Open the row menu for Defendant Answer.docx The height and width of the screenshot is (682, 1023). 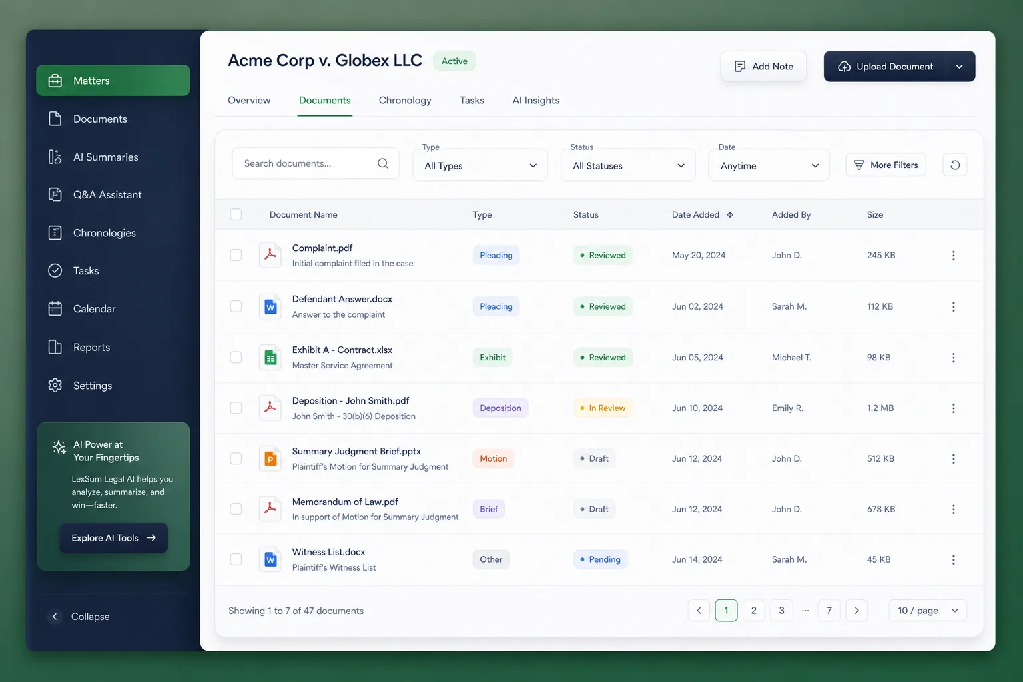coord(953,307)
